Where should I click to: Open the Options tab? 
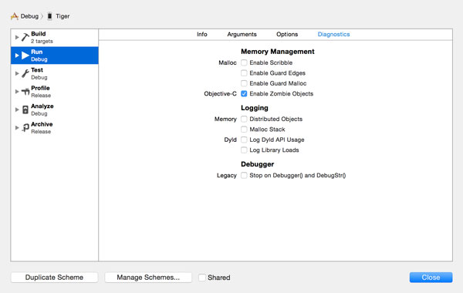point(287,34)
